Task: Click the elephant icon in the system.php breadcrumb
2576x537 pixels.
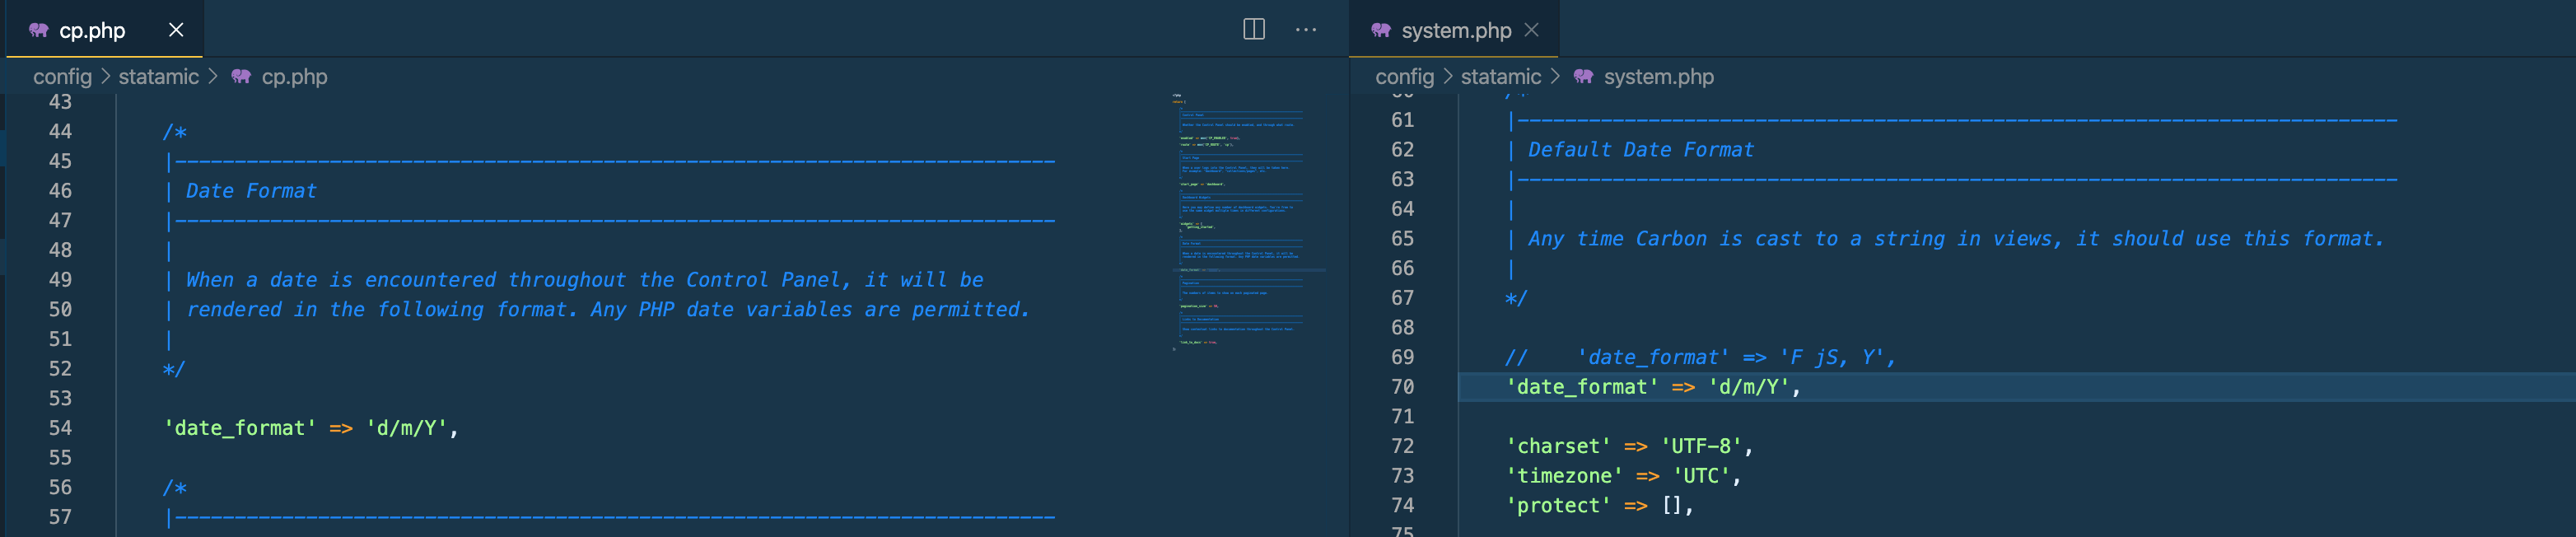Action: [1583, 76]
